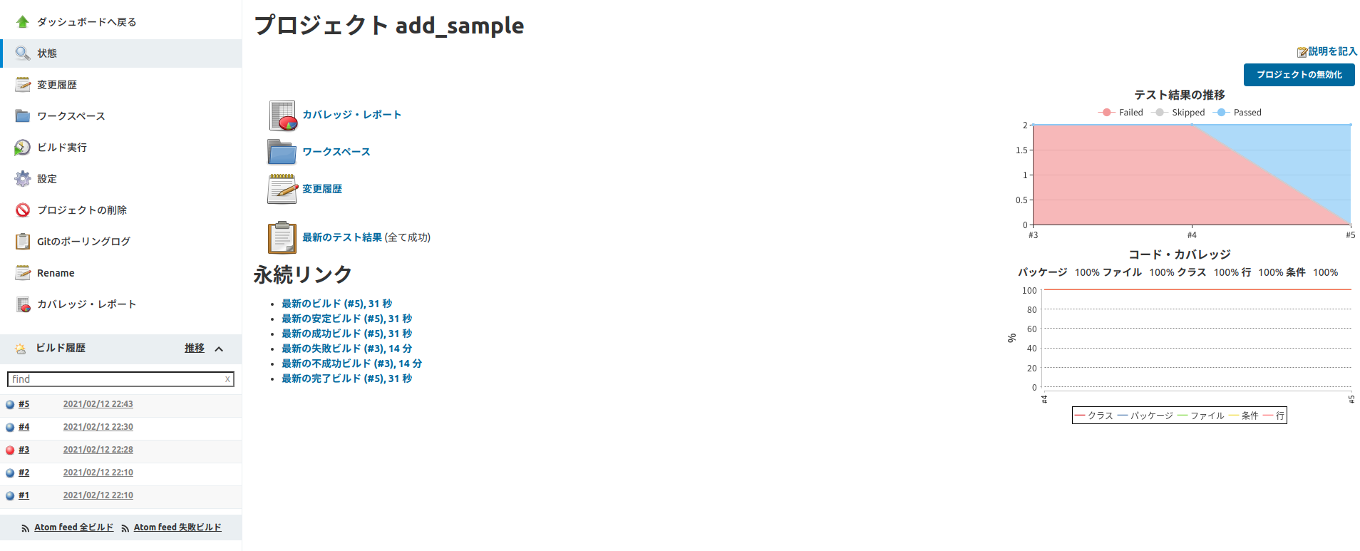Open the 推移 trend view

(x=194, y=348)
